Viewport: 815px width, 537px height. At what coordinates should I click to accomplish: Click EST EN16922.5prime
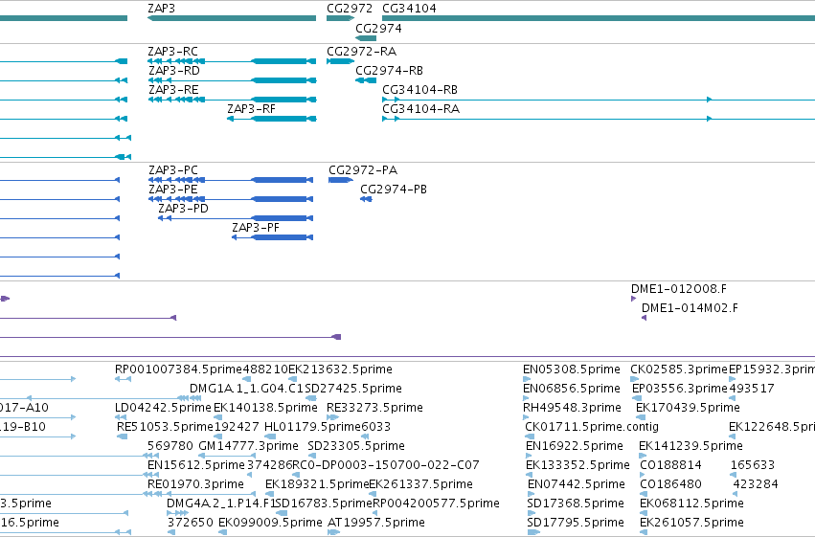pos(575,447)
